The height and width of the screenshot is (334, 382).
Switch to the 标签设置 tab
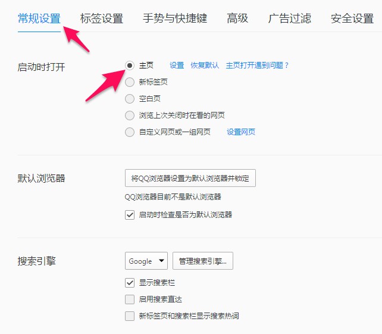(x=101, y=18)
